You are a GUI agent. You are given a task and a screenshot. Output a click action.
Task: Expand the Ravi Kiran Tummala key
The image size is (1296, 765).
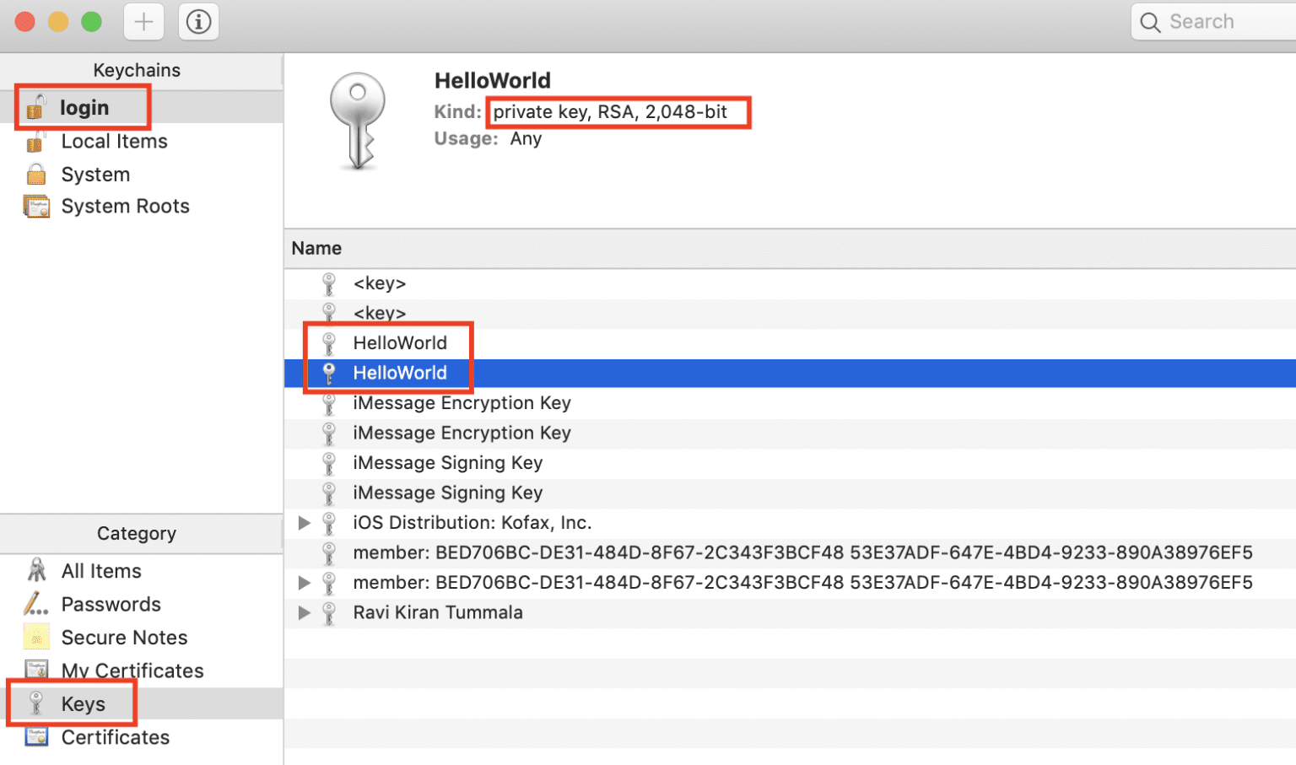click(x=305, y=613)
